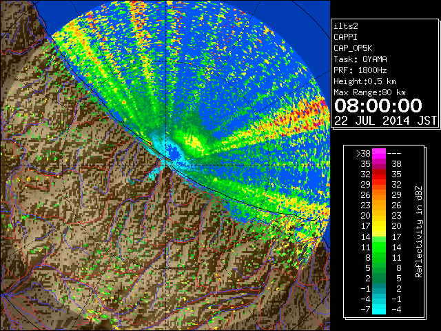
Task: Click the '>38' legend label
Action: click(x=363, y=154)
